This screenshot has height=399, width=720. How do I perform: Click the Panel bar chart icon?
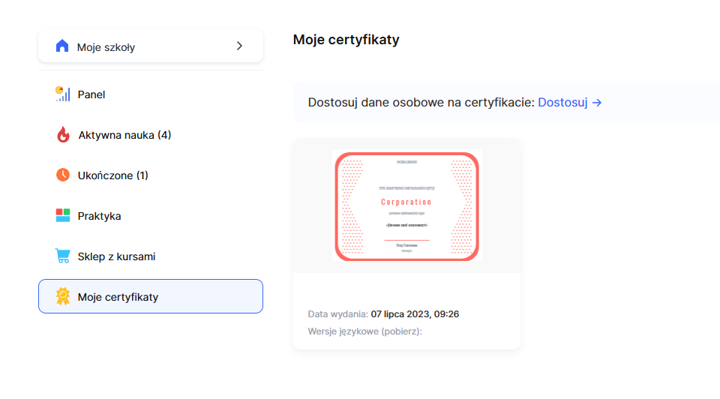(x=62, y=94)
